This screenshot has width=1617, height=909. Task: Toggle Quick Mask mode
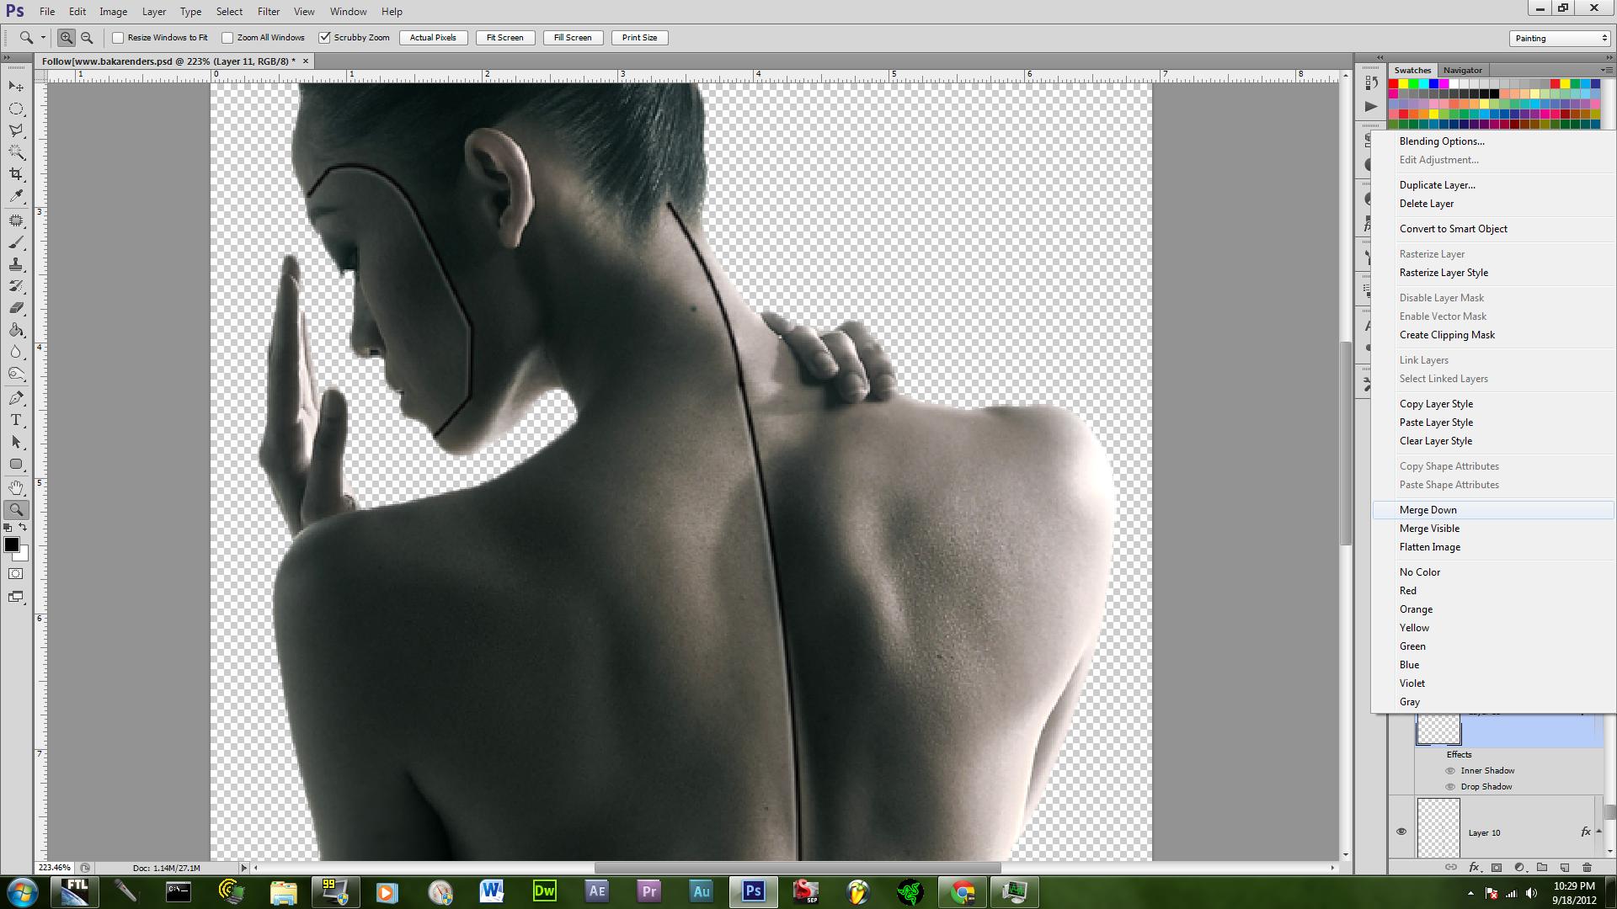16,574
